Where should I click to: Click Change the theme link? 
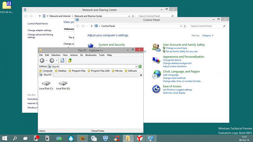click(172, 60)
